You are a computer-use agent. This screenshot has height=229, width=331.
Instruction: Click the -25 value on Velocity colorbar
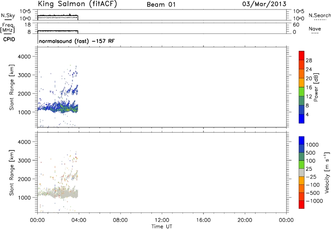tap(311, 177)
